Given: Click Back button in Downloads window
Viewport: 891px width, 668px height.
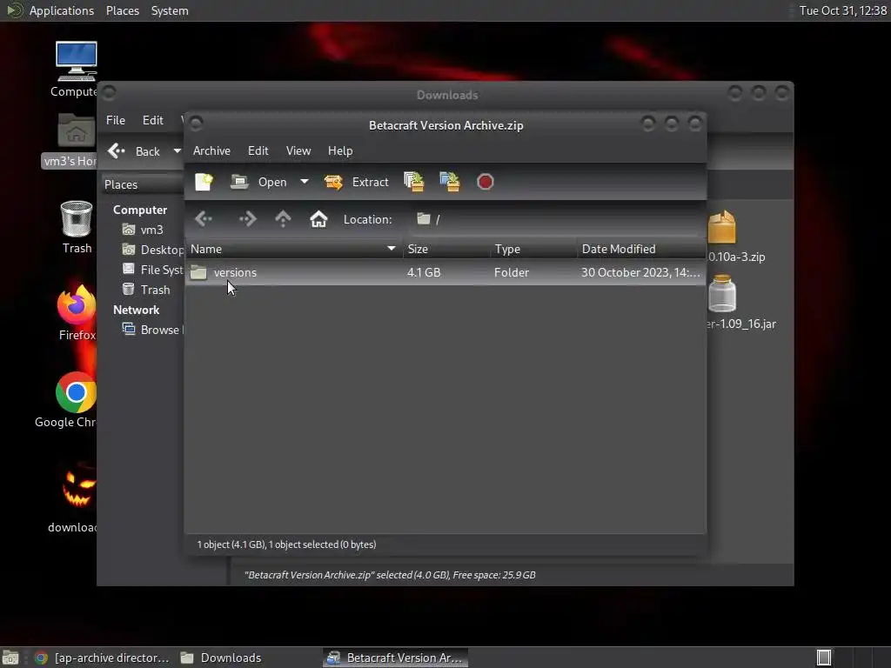Looking at the screenshot, I should click(x=135, y=151).
